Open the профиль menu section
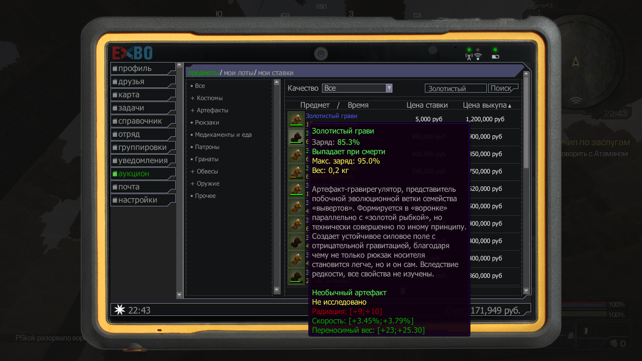Screen dimensions: 642x361 [143, 68]
